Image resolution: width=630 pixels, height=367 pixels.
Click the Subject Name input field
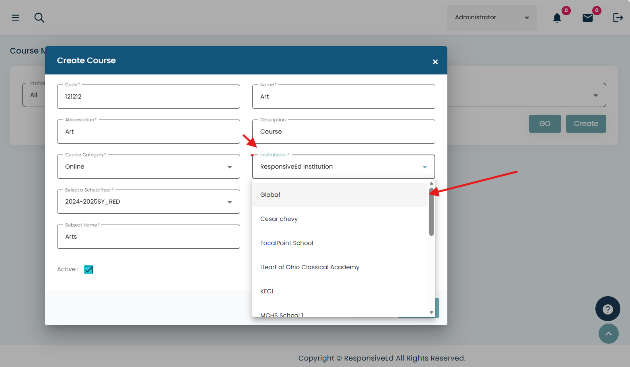[148, 237]
